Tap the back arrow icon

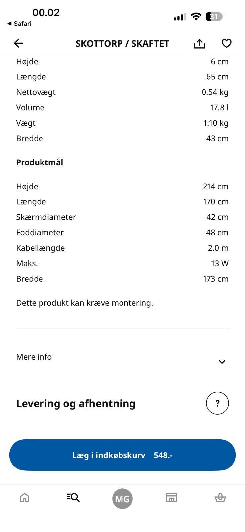[18, 43]
